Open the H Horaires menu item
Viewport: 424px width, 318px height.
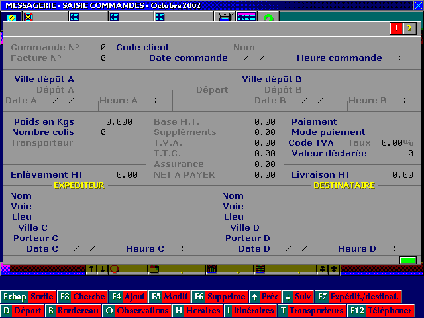(198, 311)
